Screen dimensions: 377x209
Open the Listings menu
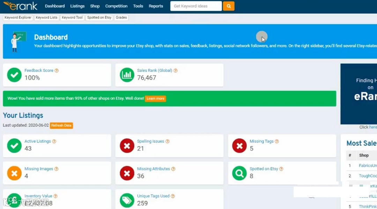click(77, 6)
